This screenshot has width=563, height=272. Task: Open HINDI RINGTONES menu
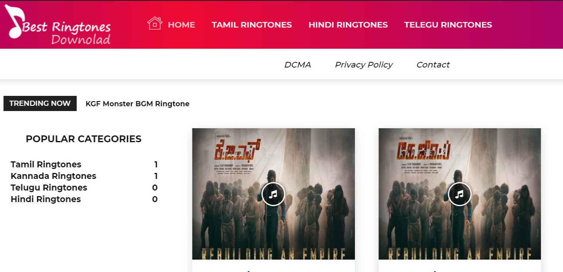click(348, 25)
